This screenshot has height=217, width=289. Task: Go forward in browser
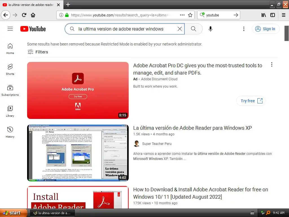coord(15,15)
